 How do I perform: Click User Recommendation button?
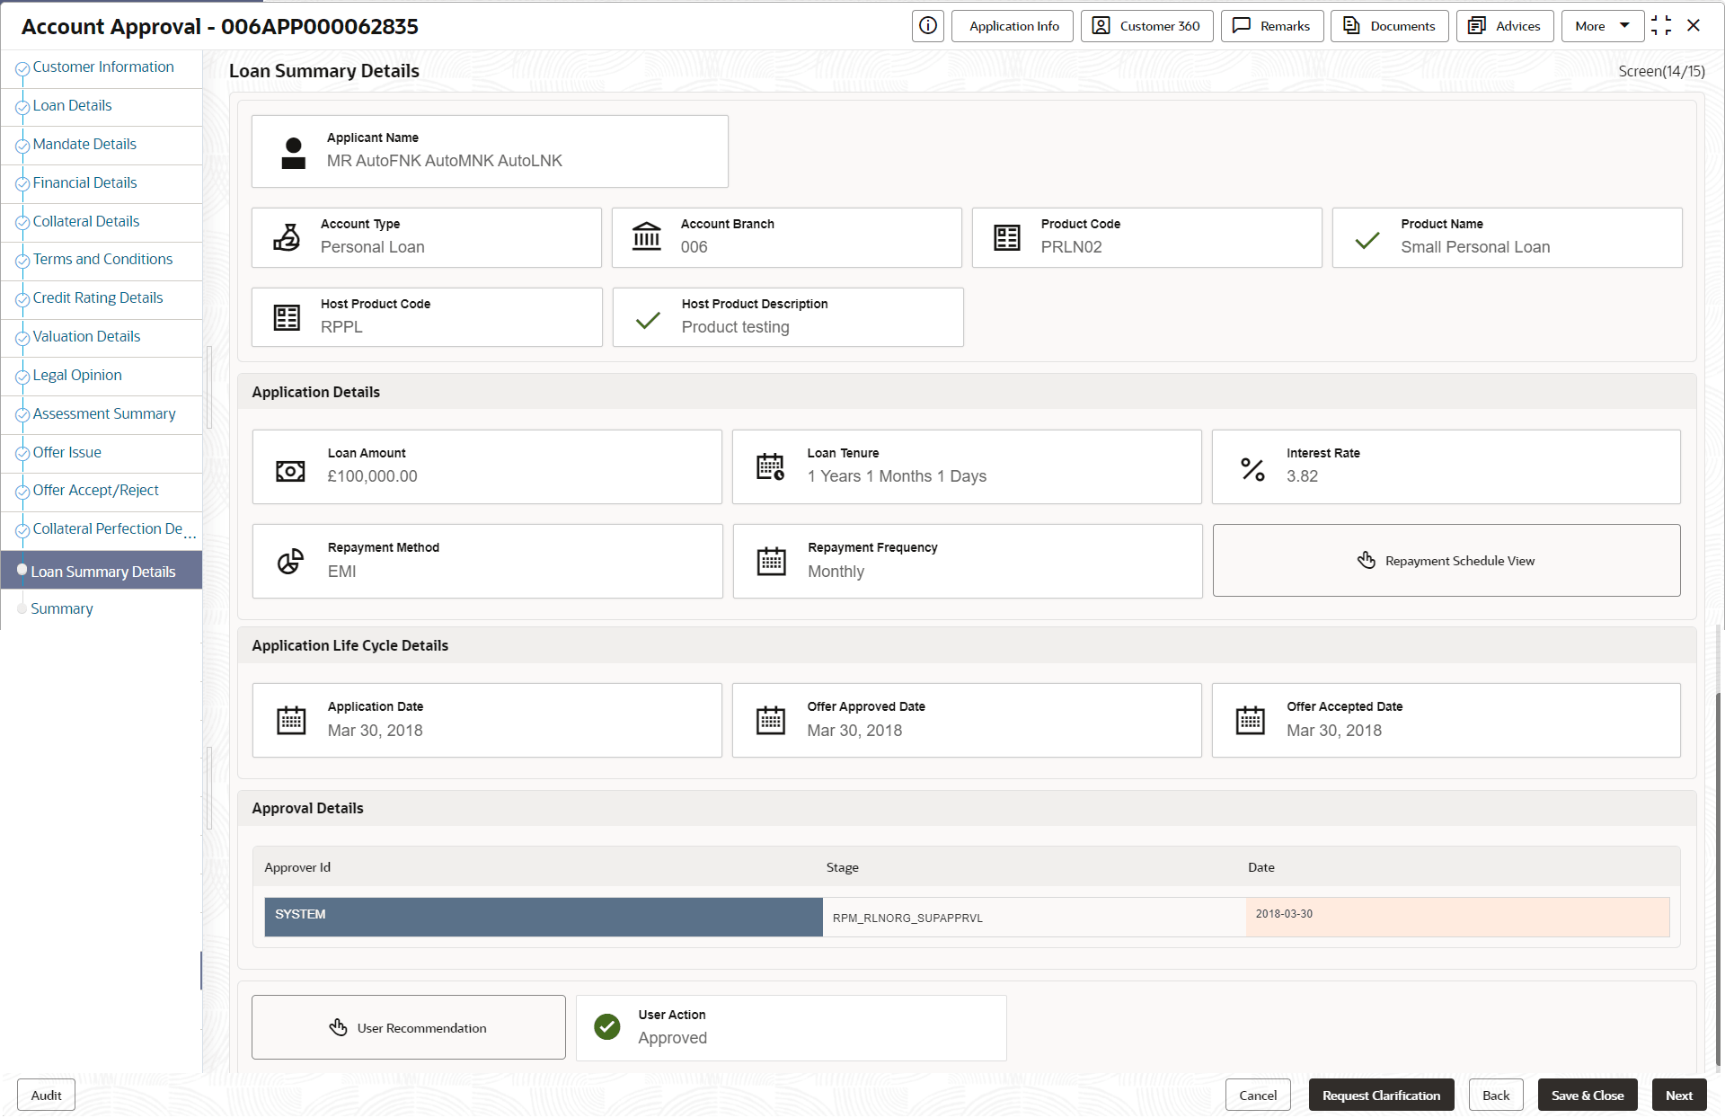(x=409, y=1027)
